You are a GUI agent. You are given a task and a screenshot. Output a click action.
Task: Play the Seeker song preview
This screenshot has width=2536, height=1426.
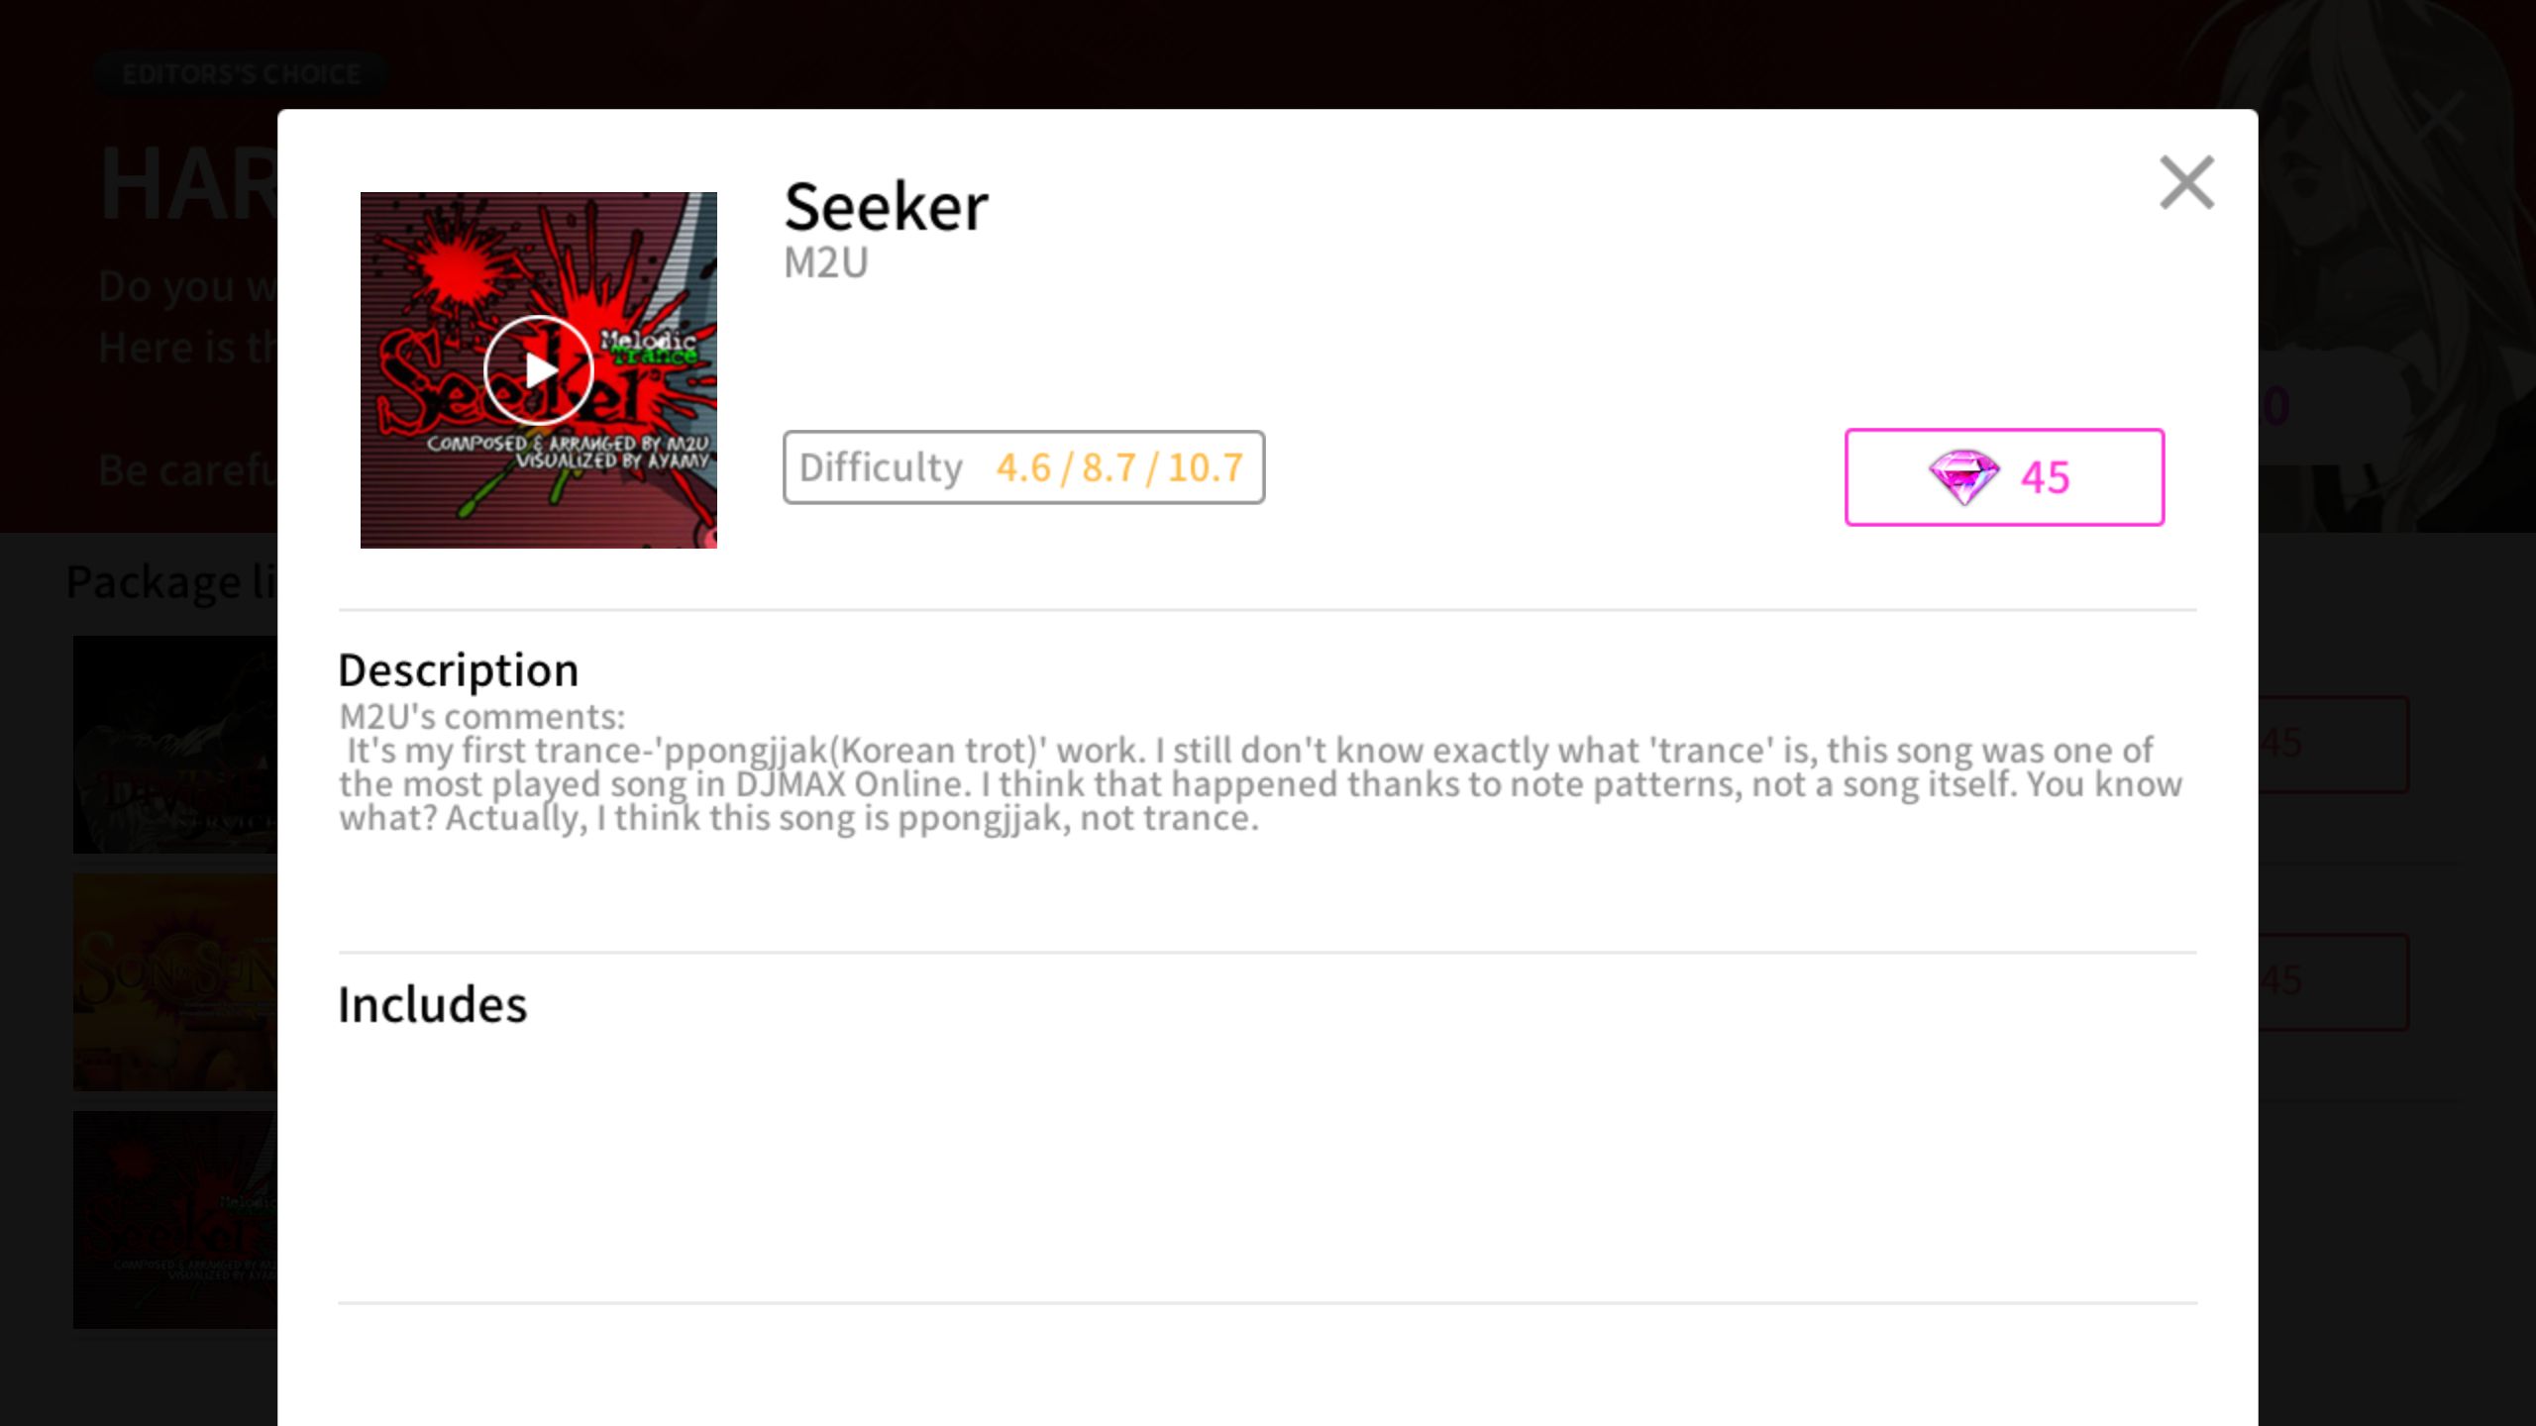[538, 370]
